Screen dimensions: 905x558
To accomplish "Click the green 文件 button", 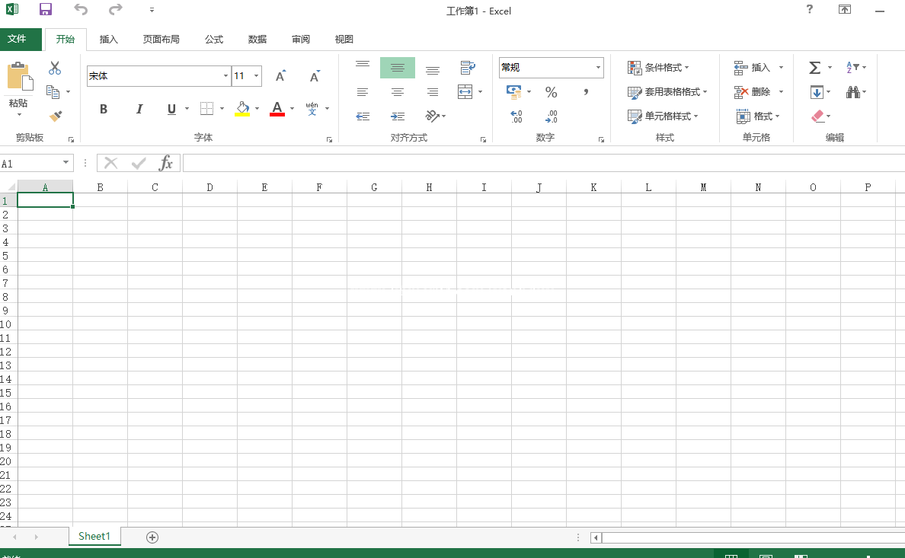I will [18, 39].
